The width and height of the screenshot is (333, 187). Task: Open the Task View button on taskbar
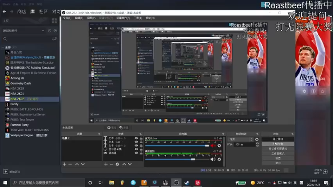[101, 182]
